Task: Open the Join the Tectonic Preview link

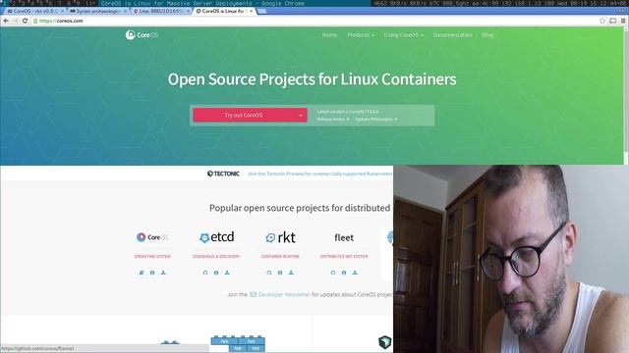Action: click(319, 175)
